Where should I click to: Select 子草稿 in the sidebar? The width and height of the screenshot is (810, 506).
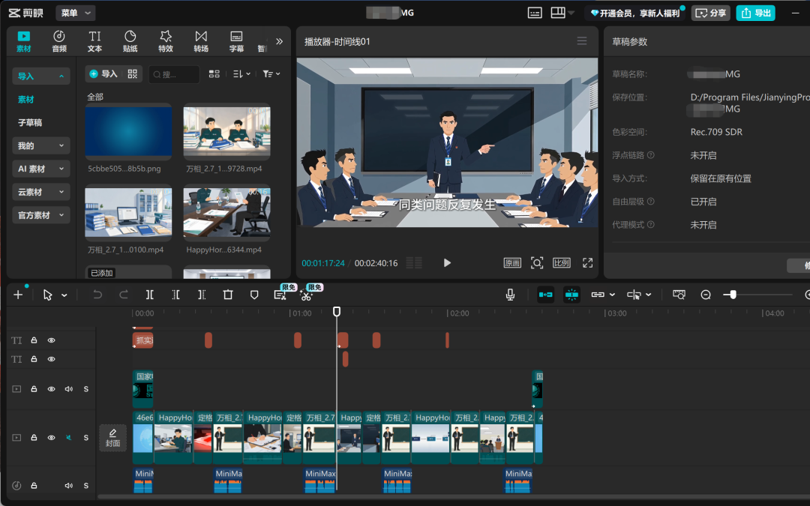(x=30, y=123)
